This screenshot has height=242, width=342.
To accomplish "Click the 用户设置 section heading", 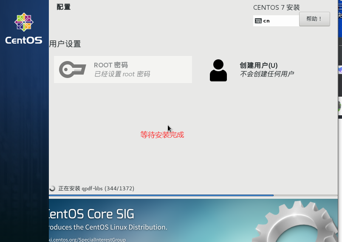I will pyautogui.click(x=65, y=44).
